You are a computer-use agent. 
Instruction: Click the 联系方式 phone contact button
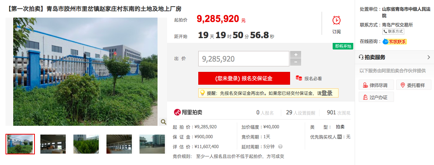393,32
